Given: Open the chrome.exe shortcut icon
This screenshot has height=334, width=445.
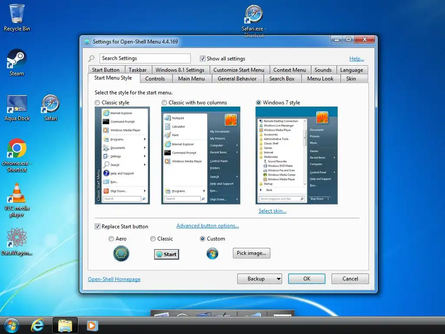Looking at the screenshot, I should coord(17,155).
